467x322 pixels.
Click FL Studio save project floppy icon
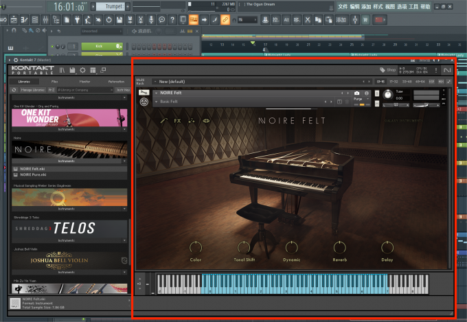pos(119,20)
